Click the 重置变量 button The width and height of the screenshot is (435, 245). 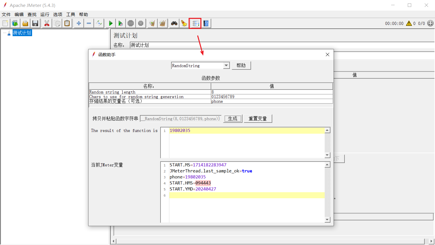(x=258, y=118)
